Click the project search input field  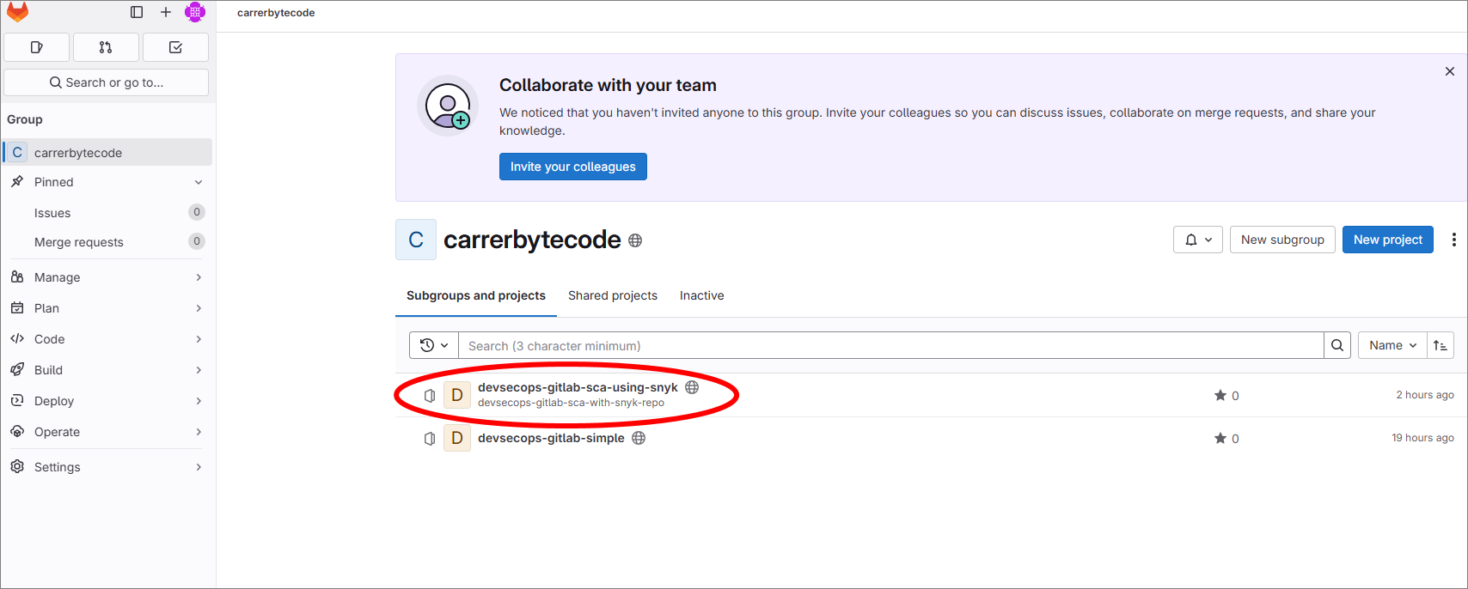891,345
